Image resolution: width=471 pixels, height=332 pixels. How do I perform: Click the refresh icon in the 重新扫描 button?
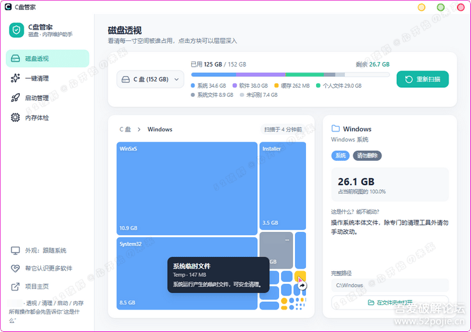pos(409,79)
